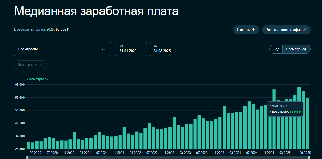
Task: Click the Медианная заработная плата heading
Action: click(96, 11)
